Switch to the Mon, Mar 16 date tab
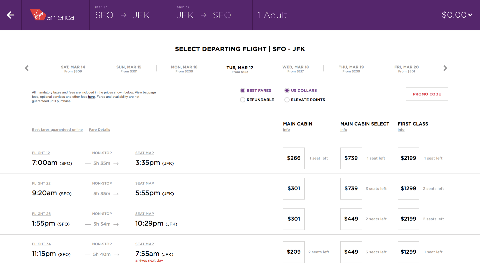 [184, 69]
